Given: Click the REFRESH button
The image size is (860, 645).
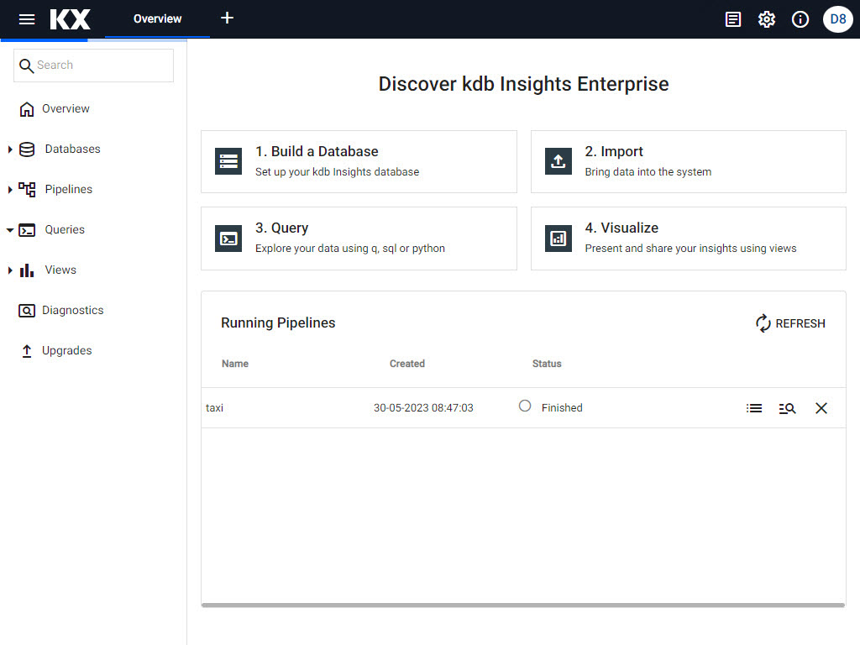Looking at the screenshot, I should click(790, 323).
